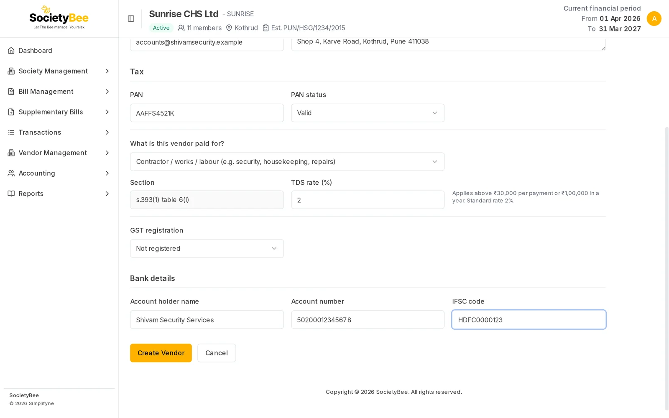Click the Accounting users icon
The width and height of the screenshot is (669, 418).
11,173
